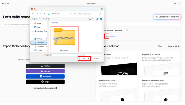
Task: Click the Desktop pin icon in sidebar
Action: pyautogui.click(x=47, y=39)
